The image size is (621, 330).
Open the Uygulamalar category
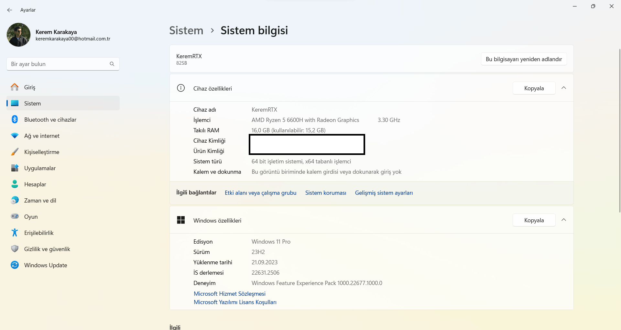pyautogui.click(x=63, y=168)
